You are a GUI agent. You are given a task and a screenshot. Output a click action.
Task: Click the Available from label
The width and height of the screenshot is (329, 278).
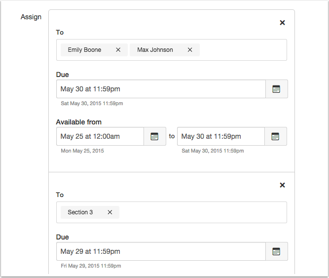(79, 122)
